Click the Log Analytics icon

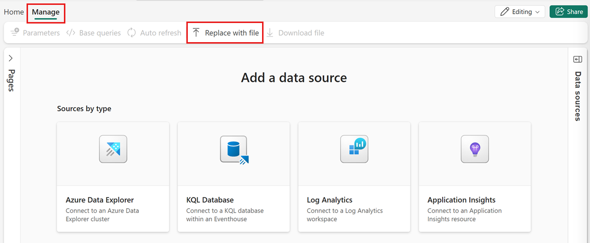(x=354, y=149)
